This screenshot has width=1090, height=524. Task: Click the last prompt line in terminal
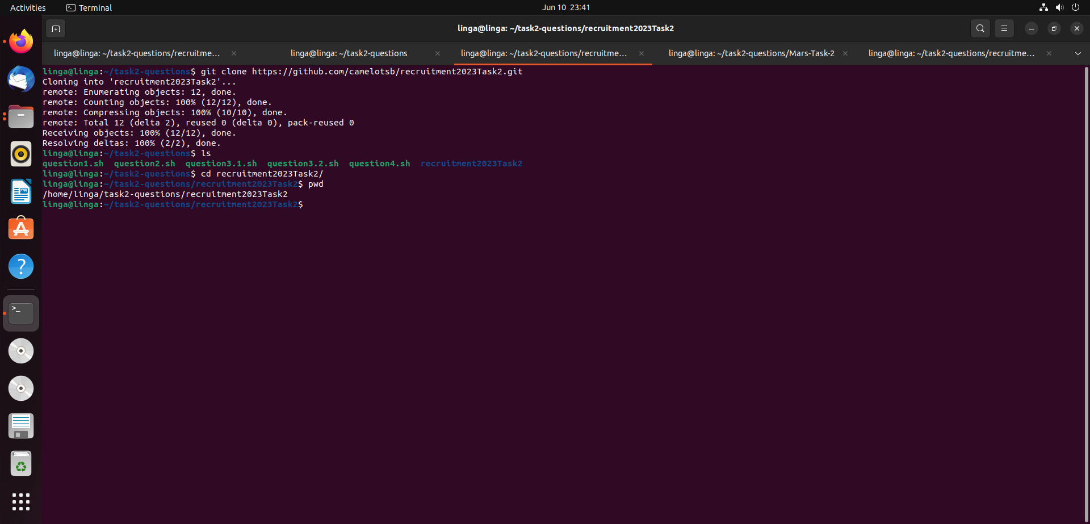[173, 204]
